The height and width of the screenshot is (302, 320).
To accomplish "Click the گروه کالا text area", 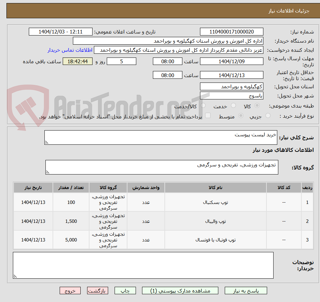I will coord(162,167).
